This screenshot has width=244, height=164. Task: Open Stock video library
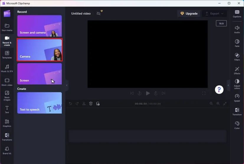click(7, 82)
